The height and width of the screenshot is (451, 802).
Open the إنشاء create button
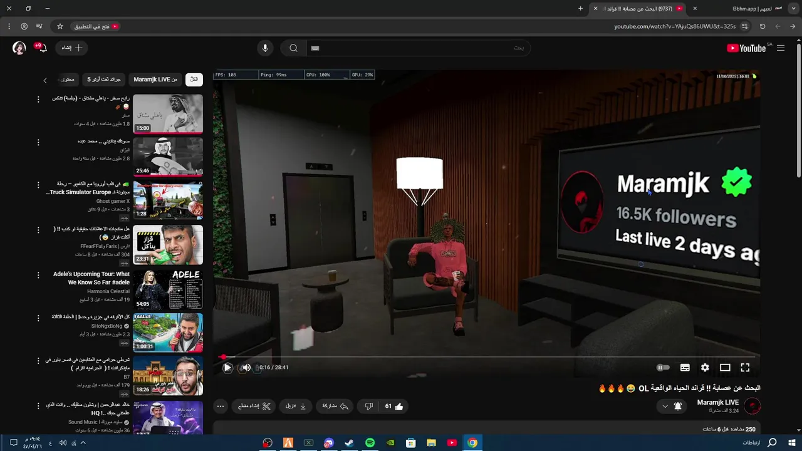click(x=72, y=48)
